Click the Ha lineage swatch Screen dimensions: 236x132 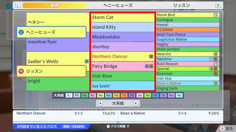coord(148,95)
